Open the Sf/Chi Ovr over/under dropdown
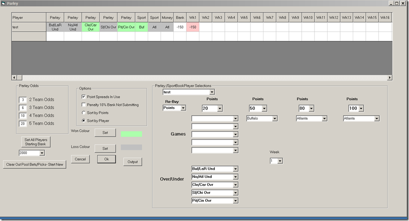 click(235, 193)
